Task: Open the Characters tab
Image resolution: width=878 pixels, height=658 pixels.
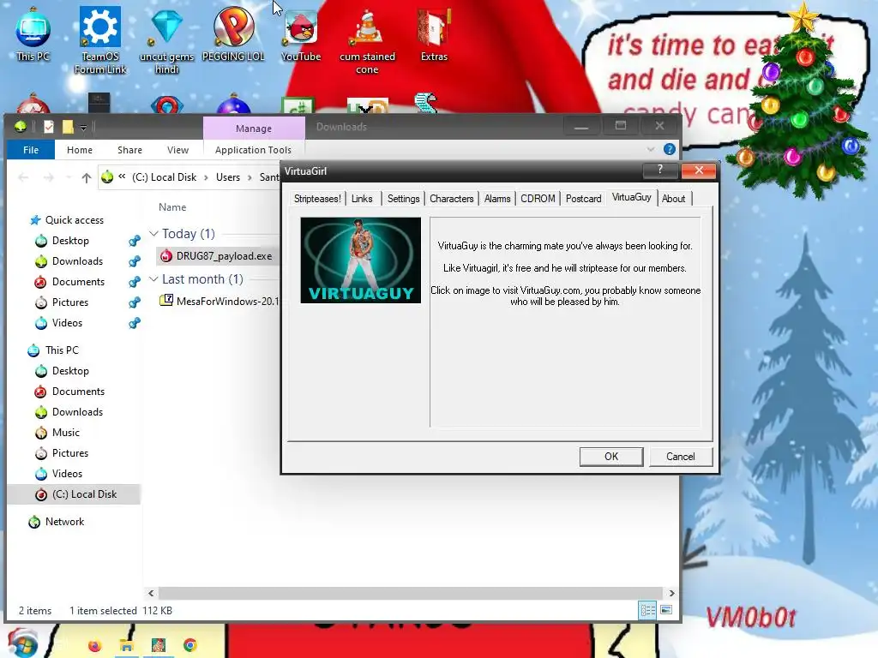Action: pos(451,199)
